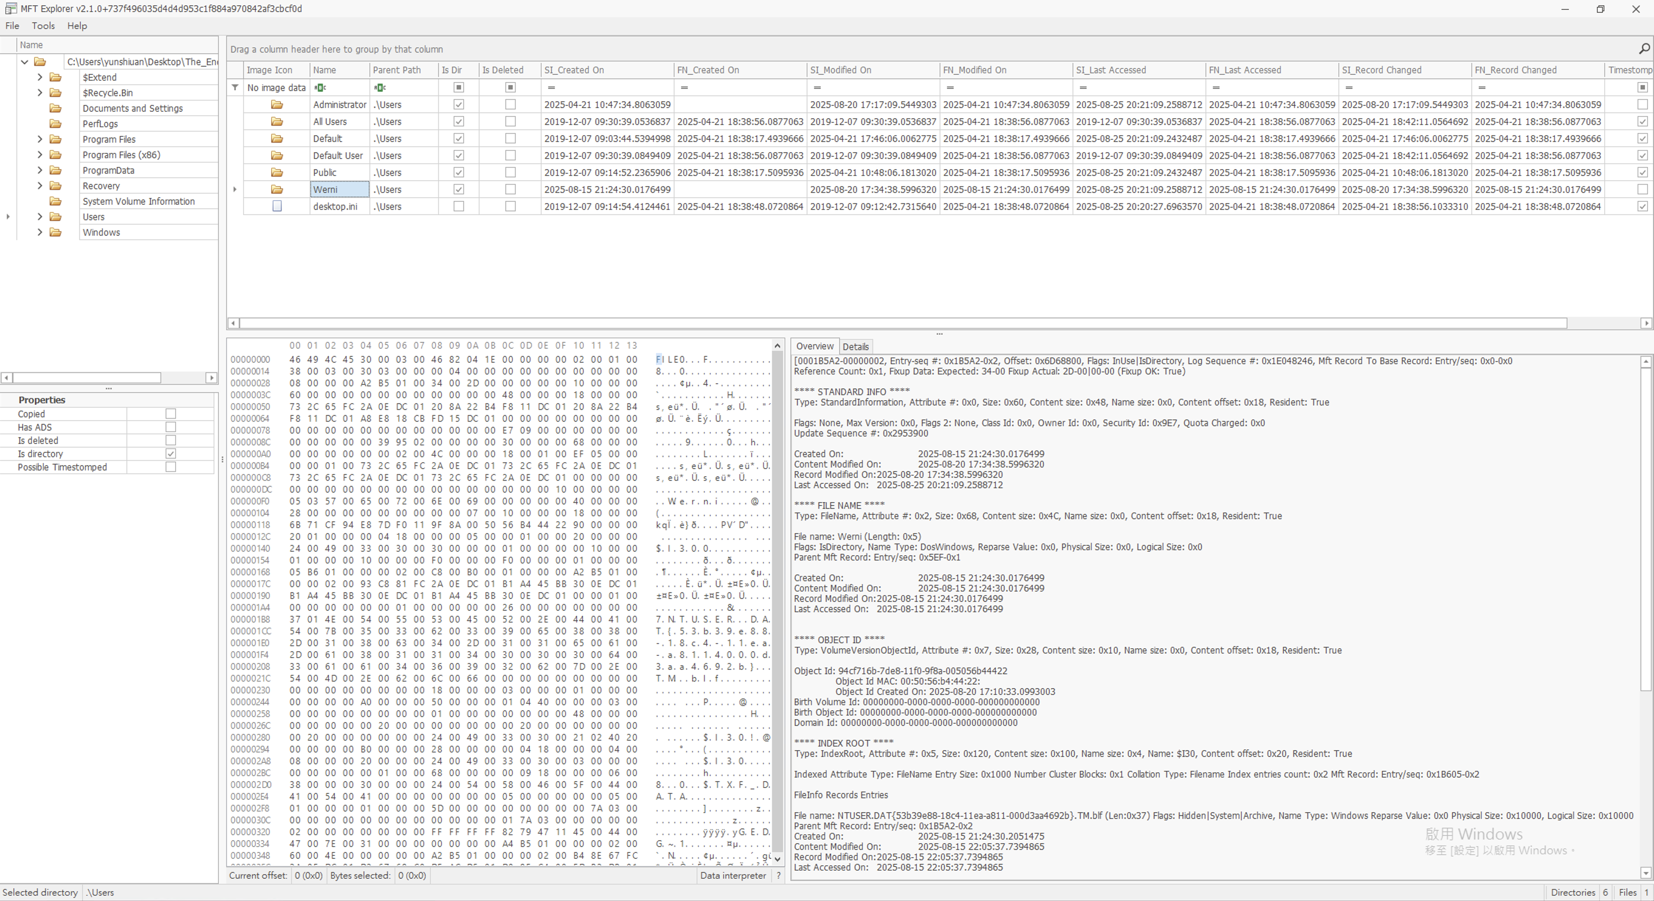Toggle Is Deleted checkbox for Werni row
The width and height of the screenshot is (1654, 901).
tap(510, 189)
